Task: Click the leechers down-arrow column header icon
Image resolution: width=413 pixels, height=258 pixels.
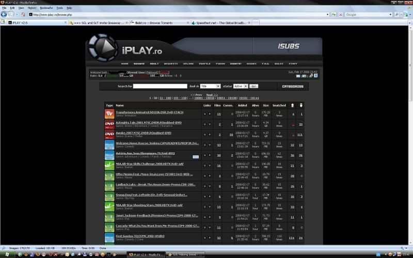Action: point(301,105)
